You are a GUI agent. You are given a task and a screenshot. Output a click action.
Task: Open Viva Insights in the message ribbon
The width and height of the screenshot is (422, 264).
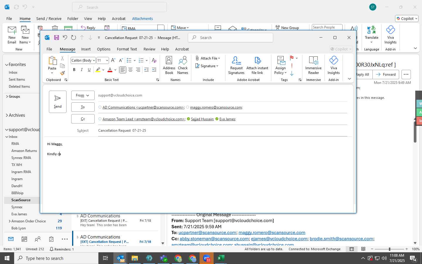[x=333, y=65]
